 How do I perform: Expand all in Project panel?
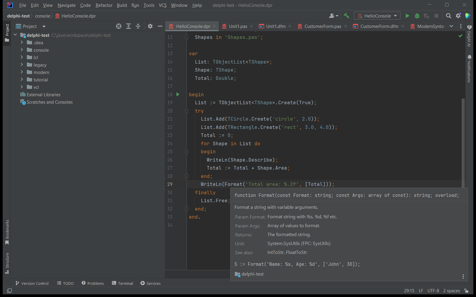coord(129,26)
